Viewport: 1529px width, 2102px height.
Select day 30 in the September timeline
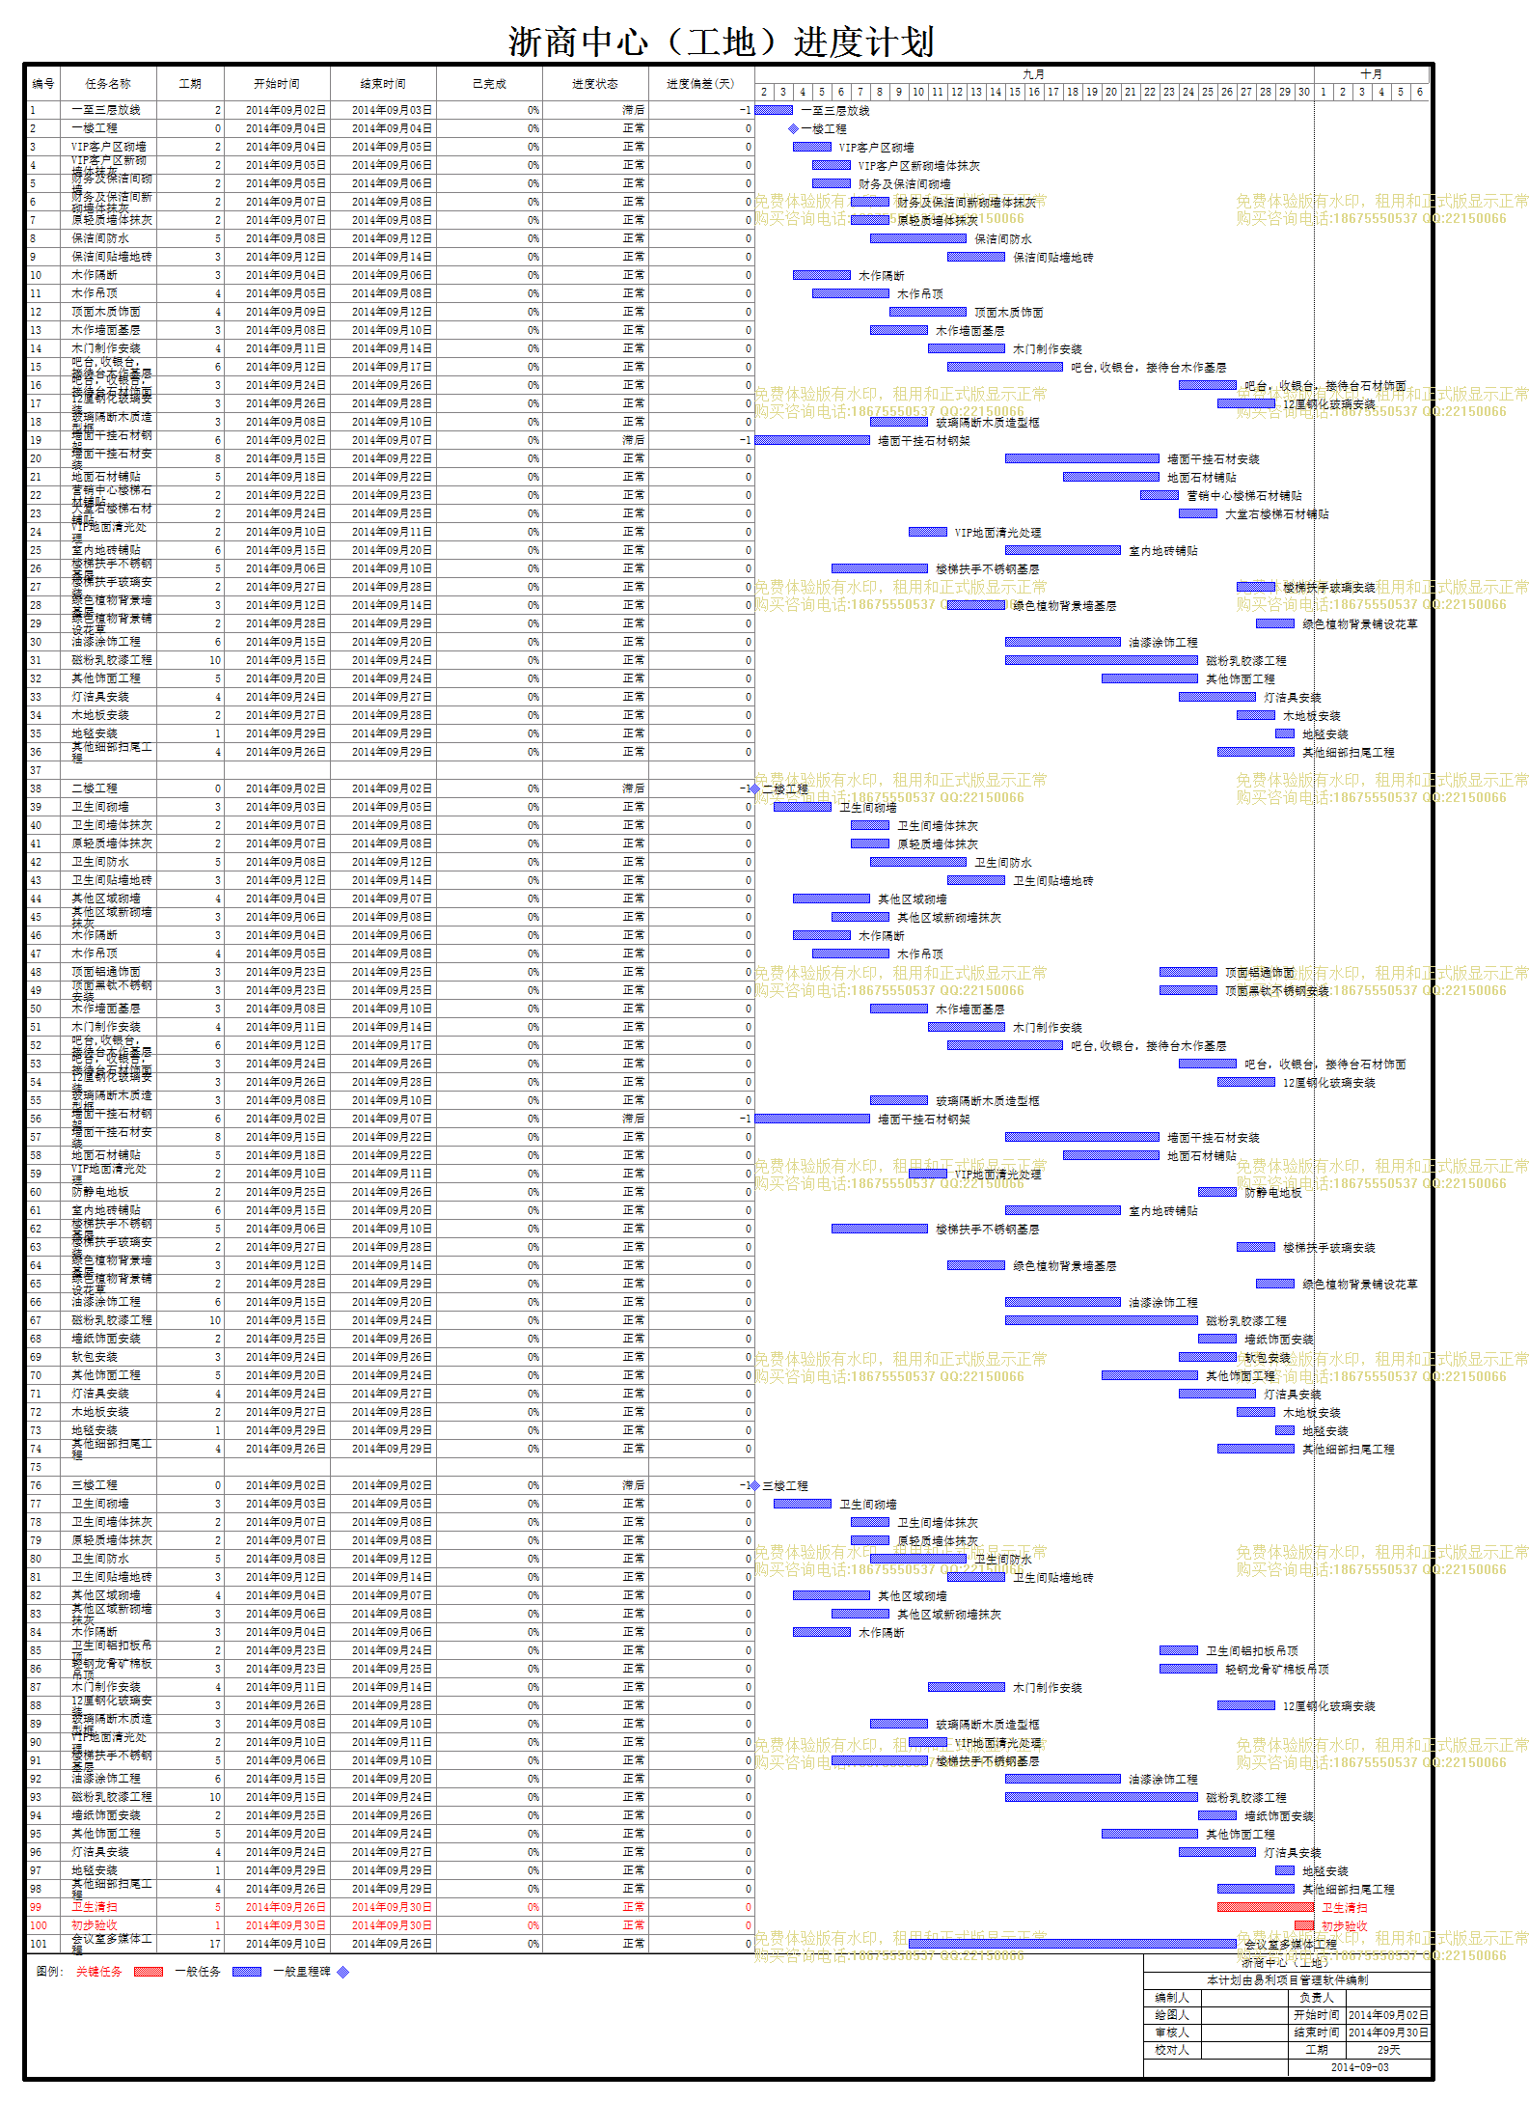[1304, 93]
